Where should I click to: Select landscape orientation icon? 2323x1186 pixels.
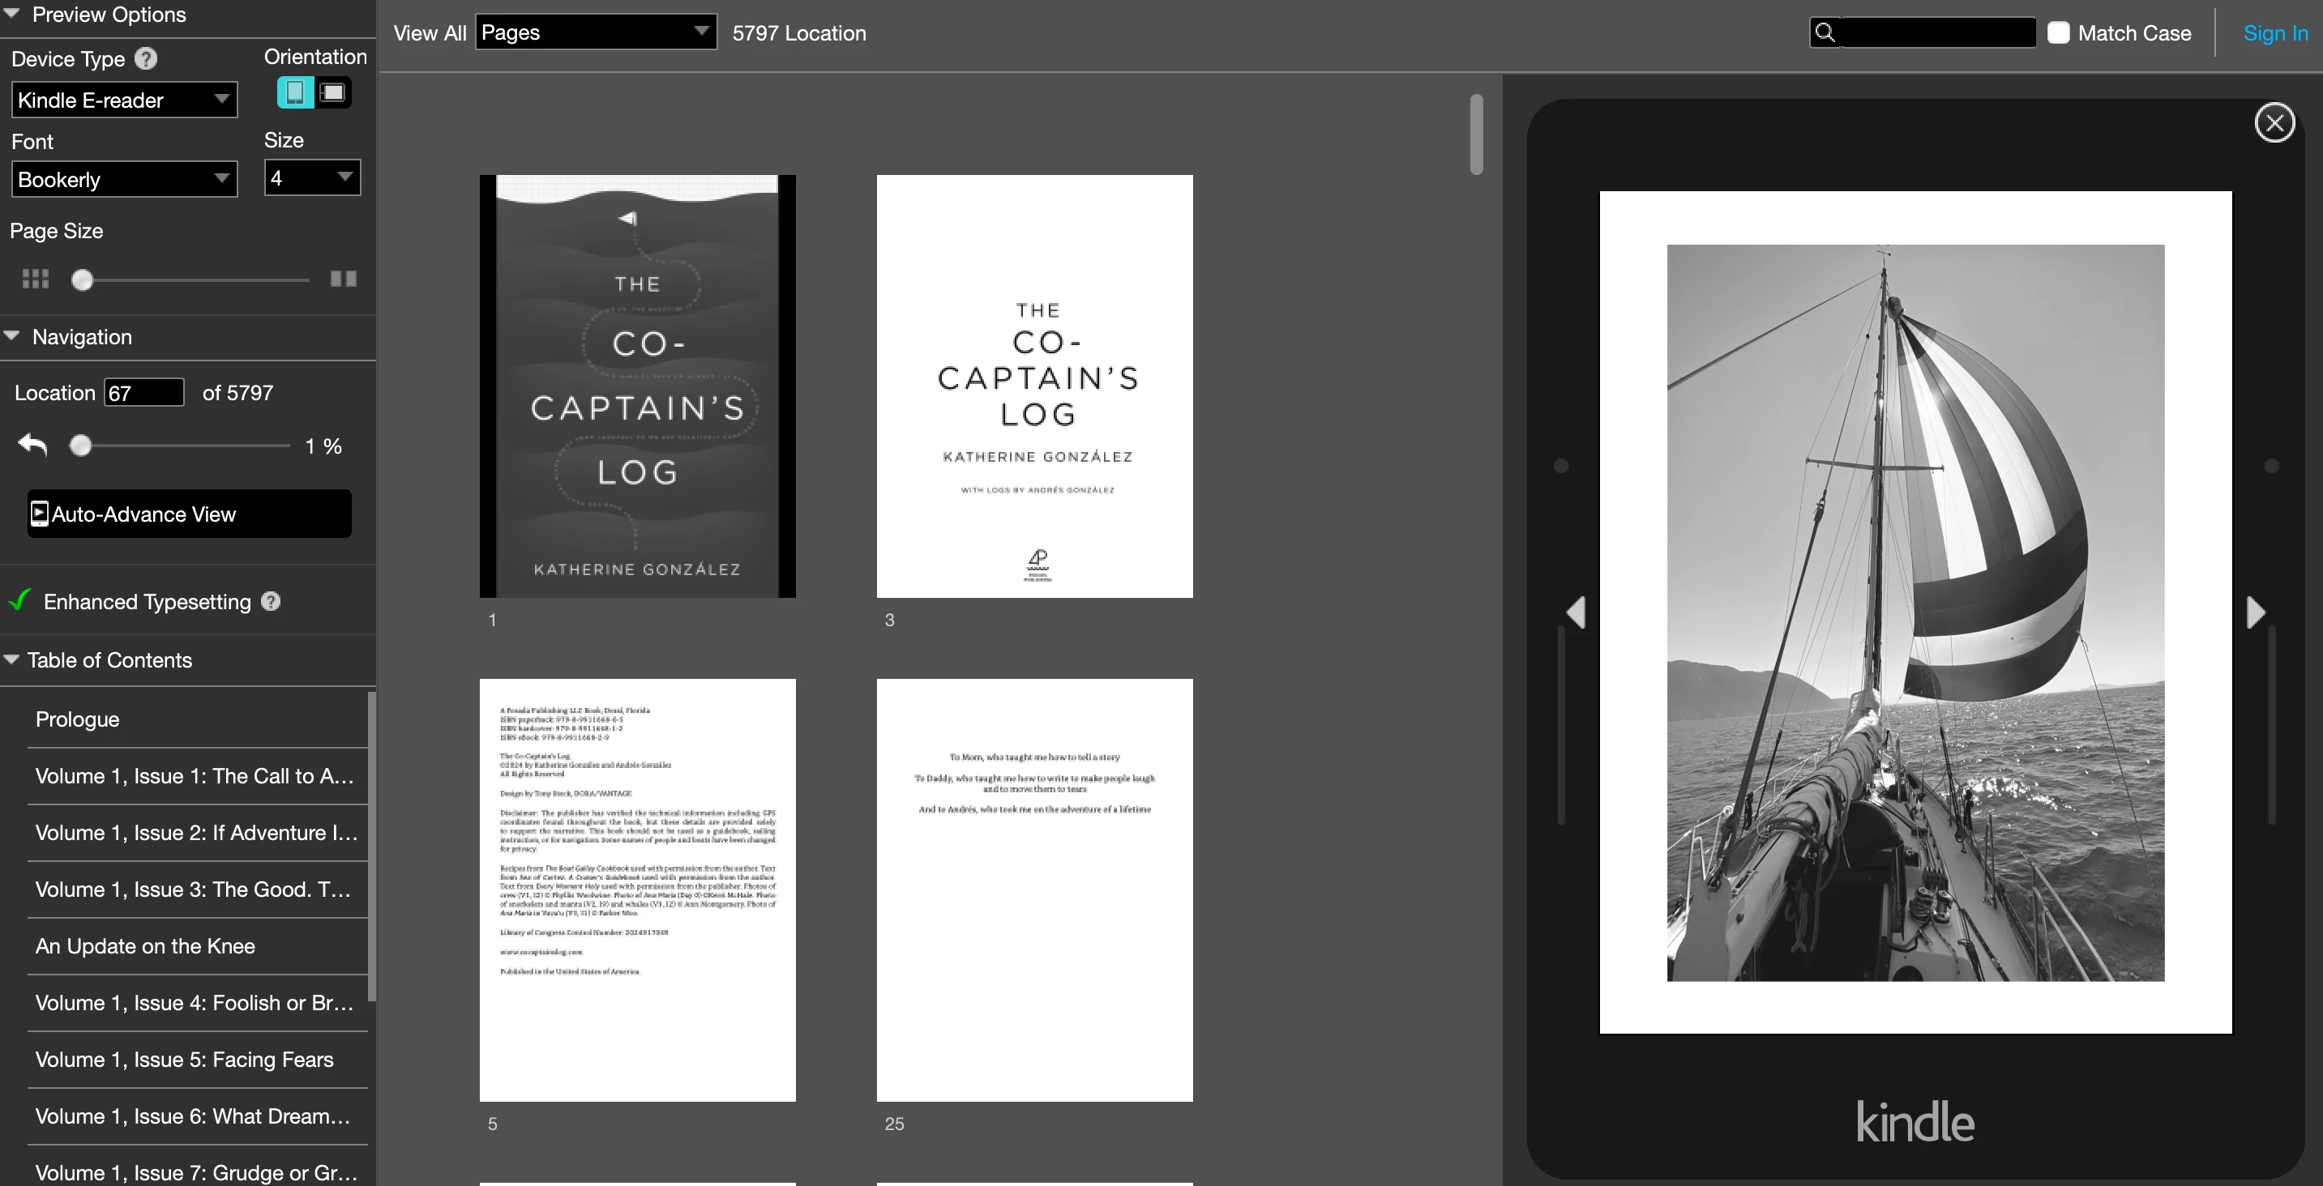click(x=332, y=93)
